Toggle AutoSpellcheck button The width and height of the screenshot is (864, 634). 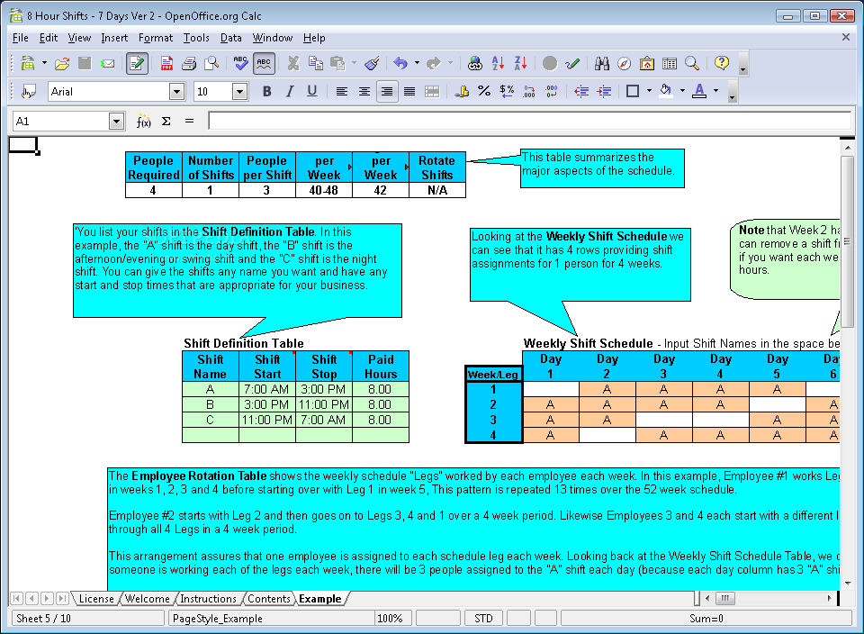pyautogui.click(x=264, y=63)
